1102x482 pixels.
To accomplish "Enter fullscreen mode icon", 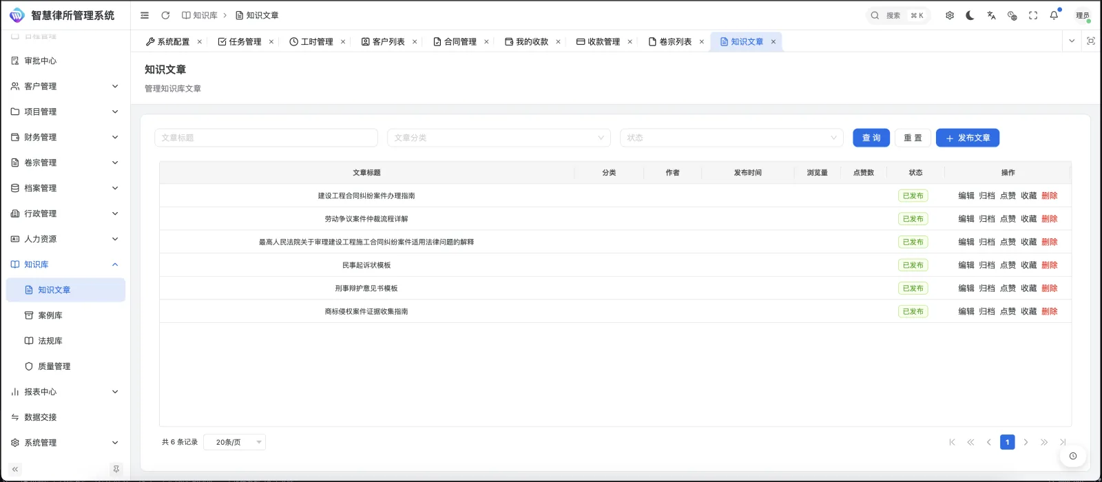I will click(1033, 15).
